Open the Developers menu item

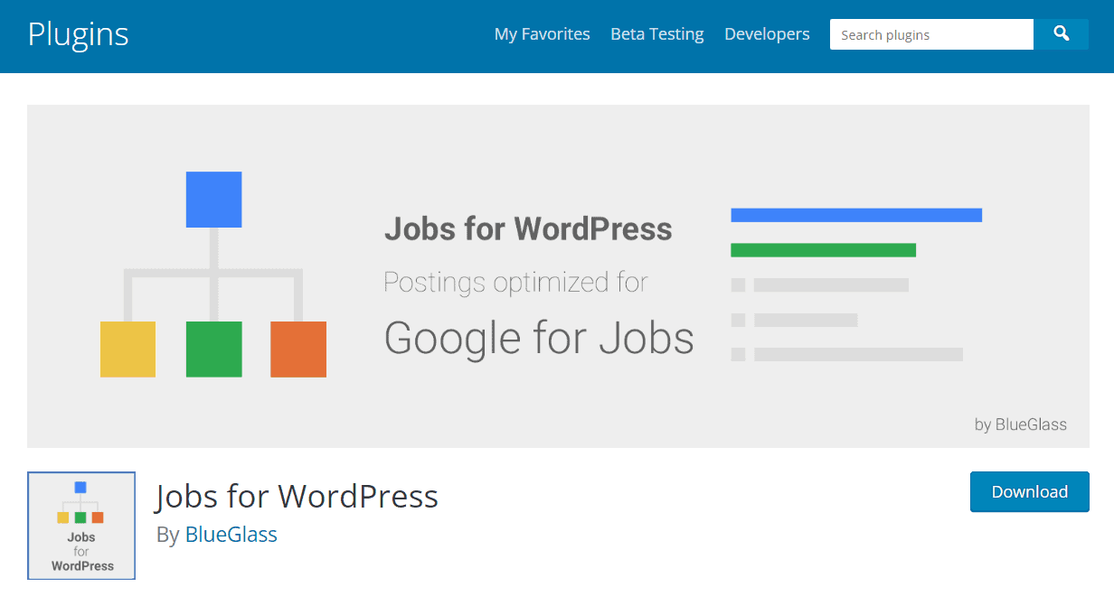click(767, 34)
